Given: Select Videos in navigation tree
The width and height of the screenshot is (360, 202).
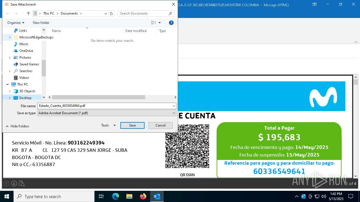Looking at the screenshot, I should [24, 78].
